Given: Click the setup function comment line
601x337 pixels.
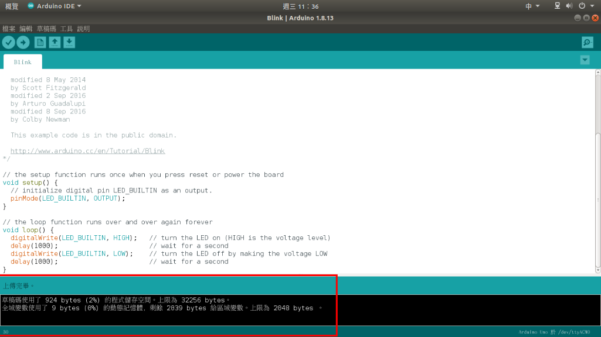Looking at the screenshot, I should (x=143, y=174).
